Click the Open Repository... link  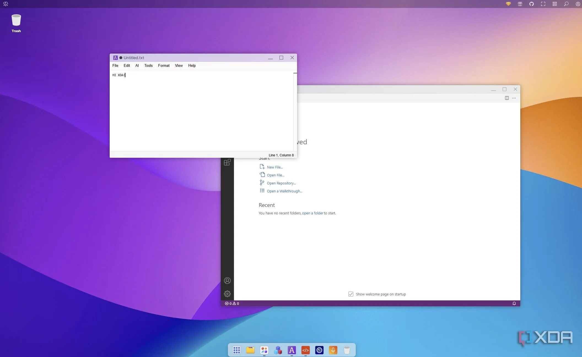(281, 183)
